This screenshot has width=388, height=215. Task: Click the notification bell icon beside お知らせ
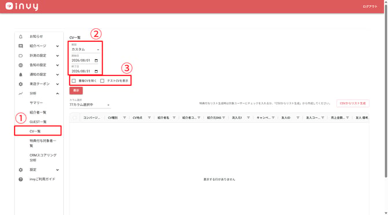21,37
